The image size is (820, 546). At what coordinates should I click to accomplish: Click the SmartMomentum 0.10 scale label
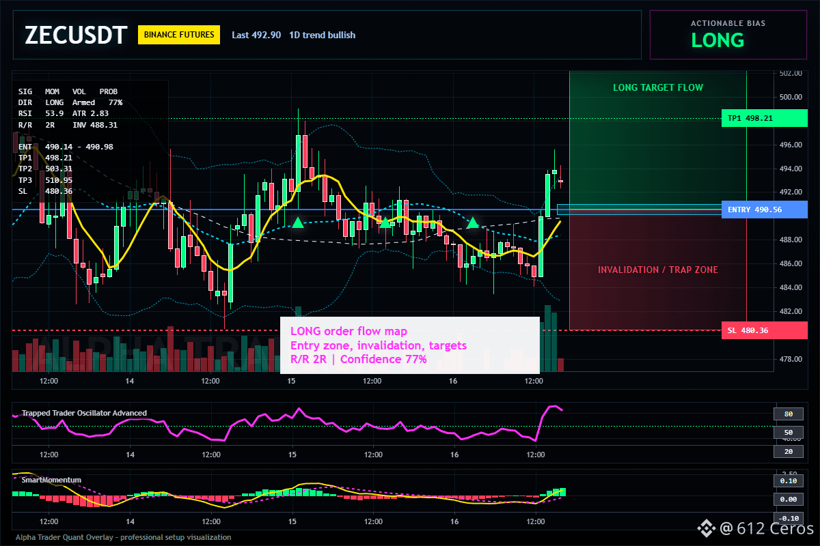pyautogui.click(x=788, y=480)
